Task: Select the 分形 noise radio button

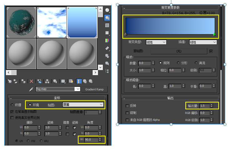Action: click(x=178, y=63)
